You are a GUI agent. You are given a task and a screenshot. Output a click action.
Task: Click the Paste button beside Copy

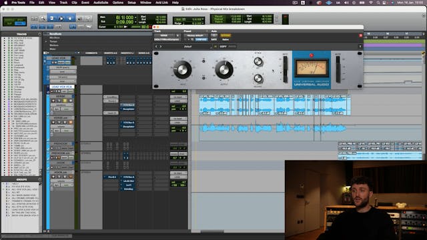click(x=232, y=47)
